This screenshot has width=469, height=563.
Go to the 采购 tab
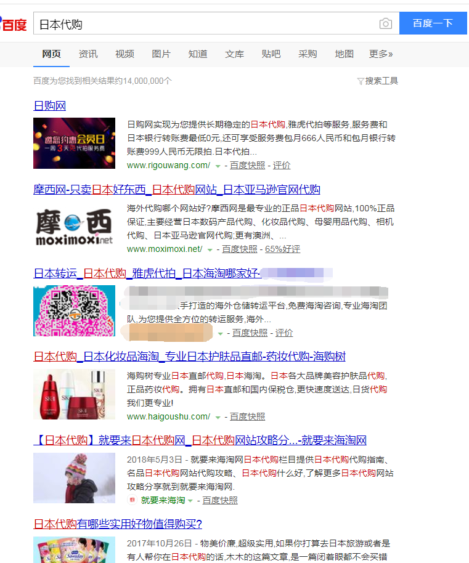[308, 54]
